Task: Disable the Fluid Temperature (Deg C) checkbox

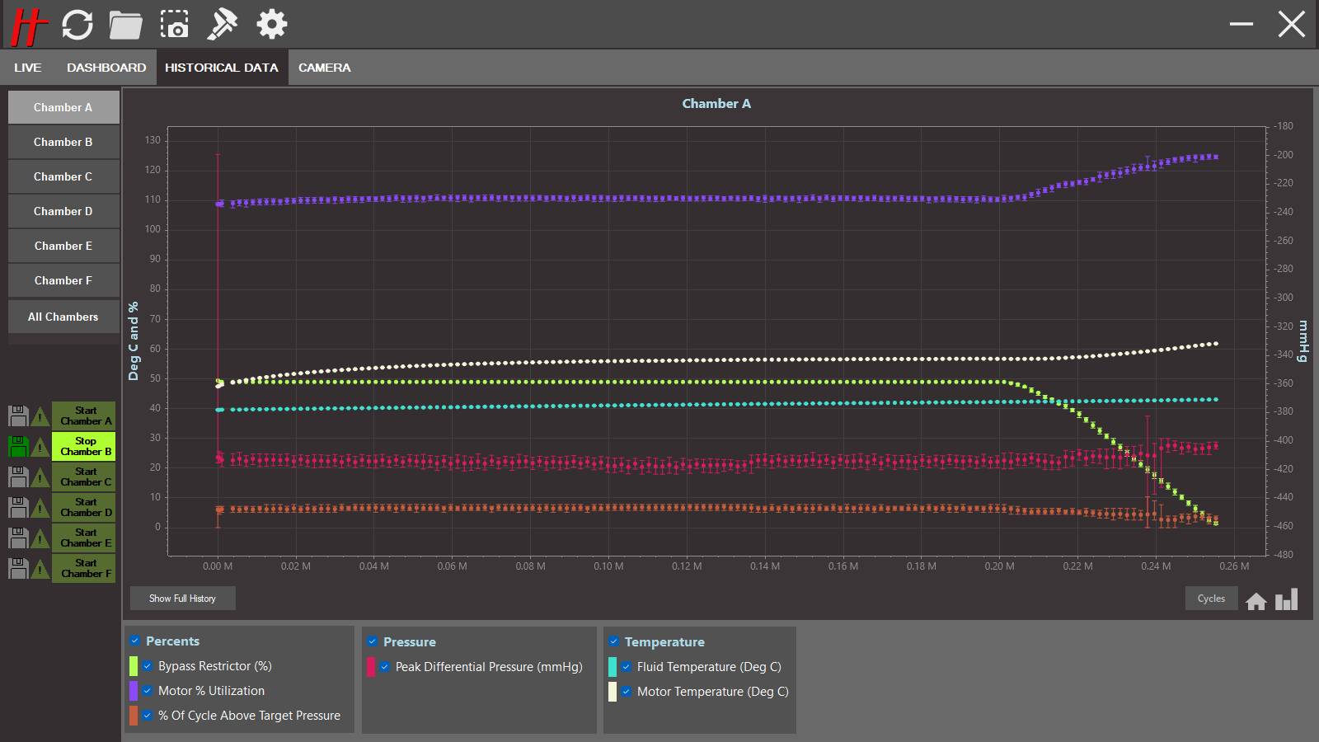Action: [627, 667]
